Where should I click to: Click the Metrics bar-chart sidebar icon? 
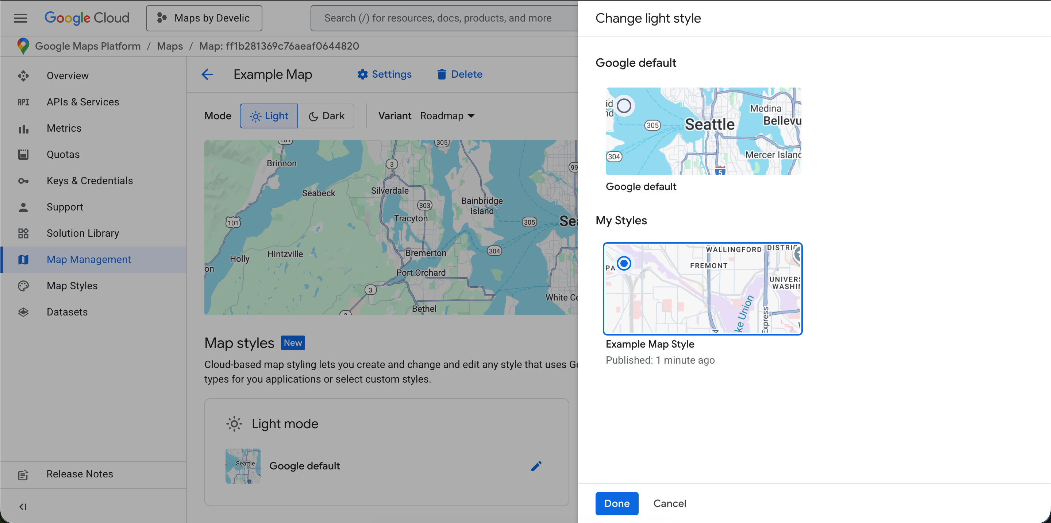click(23, 128)
